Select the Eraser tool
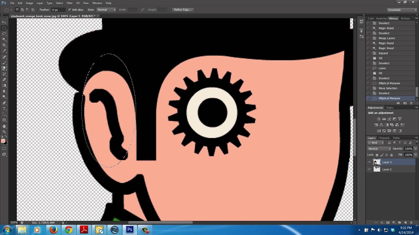Image resolution: width=419 pixels, height=235 pixels. pyautogui.click(x=4, y=80)
